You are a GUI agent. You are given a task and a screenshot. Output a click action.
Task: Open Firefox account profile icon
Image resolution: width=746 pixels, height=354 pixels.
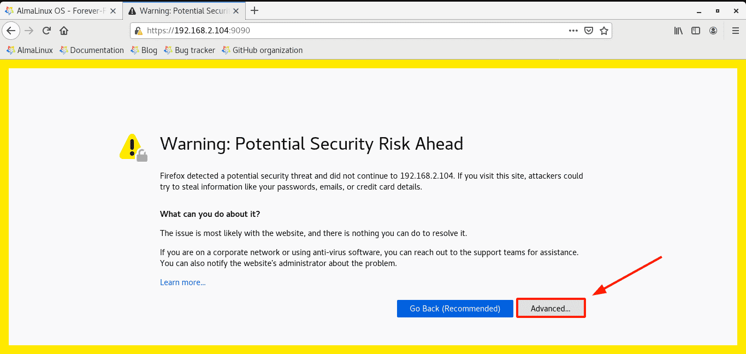(x=713, y=31)
